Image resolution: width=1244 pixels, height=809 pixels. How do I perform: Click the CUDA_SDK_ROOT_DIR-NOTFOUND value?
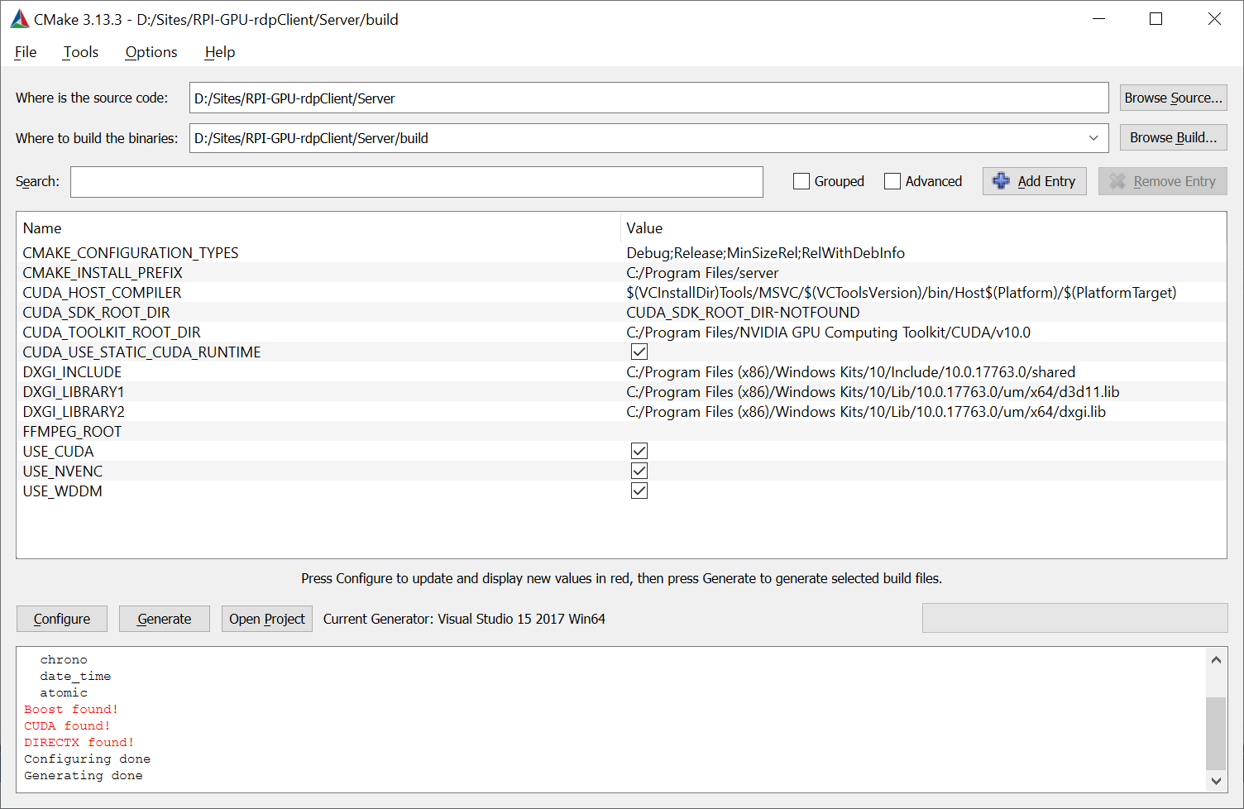[x=743, y=312]
